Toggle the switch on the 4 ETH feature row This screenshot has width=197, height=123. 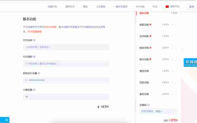pyautogui.click(x=174, y=94)
